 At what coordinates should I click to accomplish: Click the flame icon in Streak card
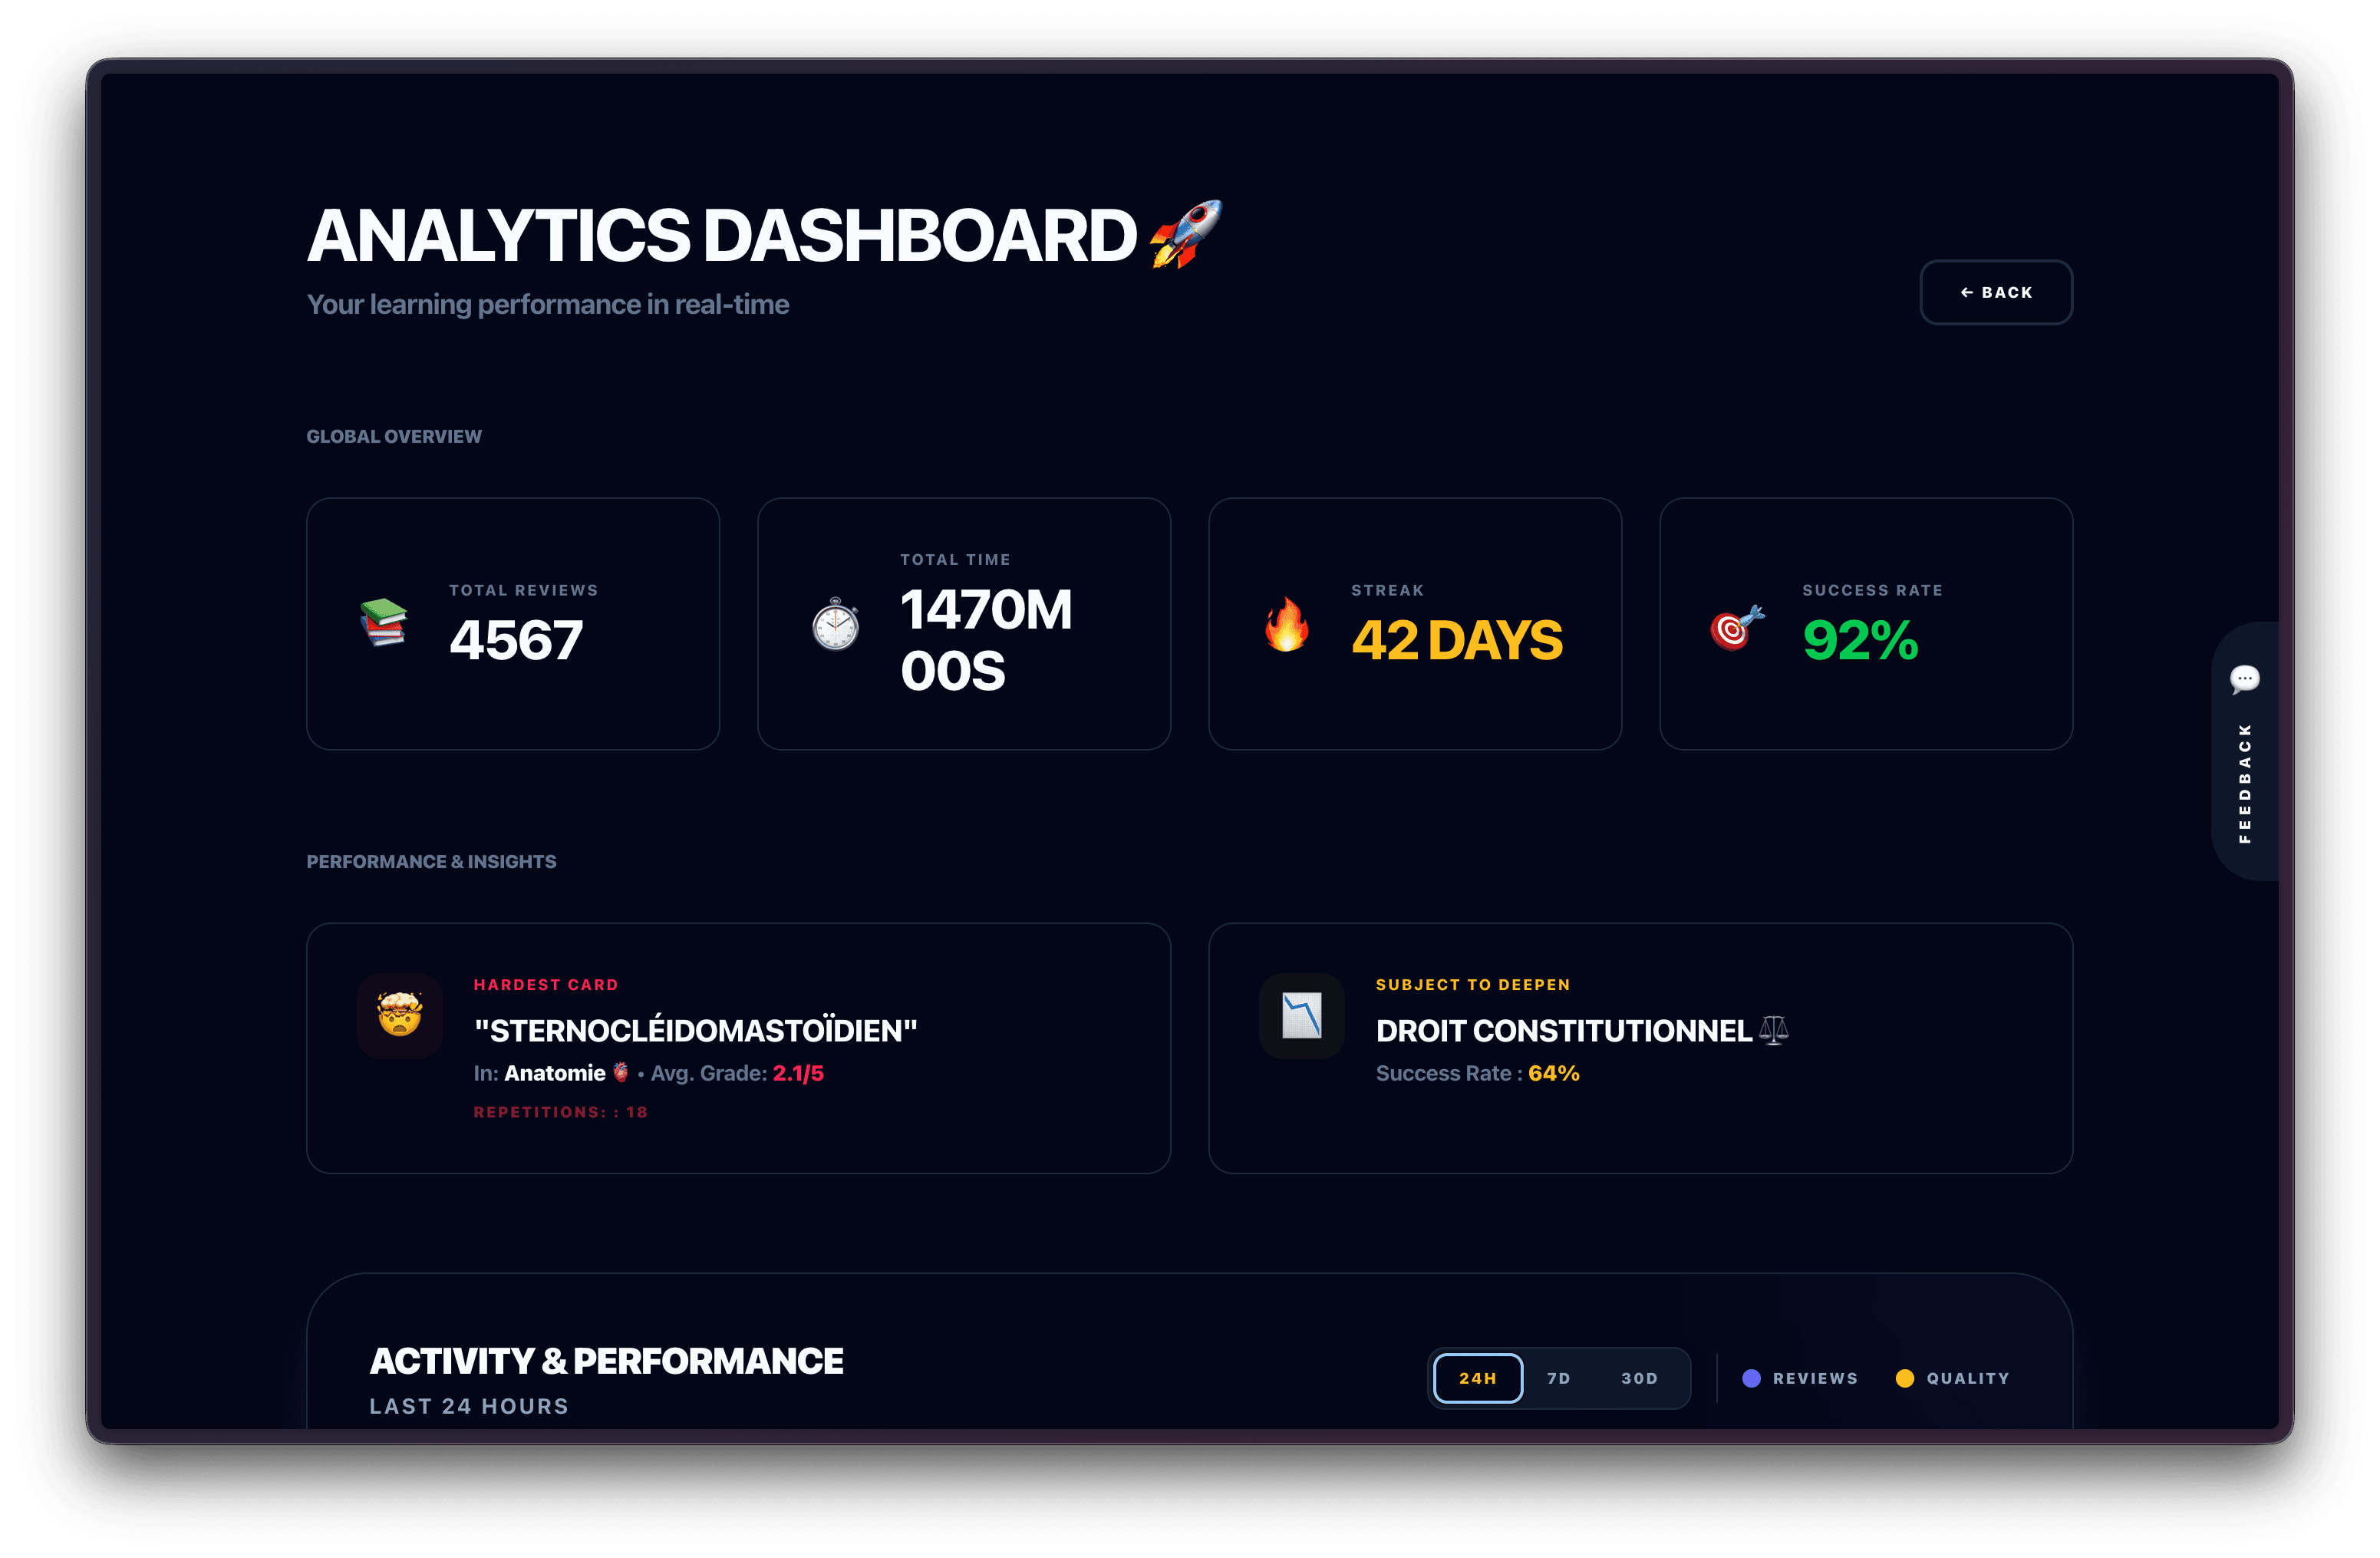coord(1286,625)
